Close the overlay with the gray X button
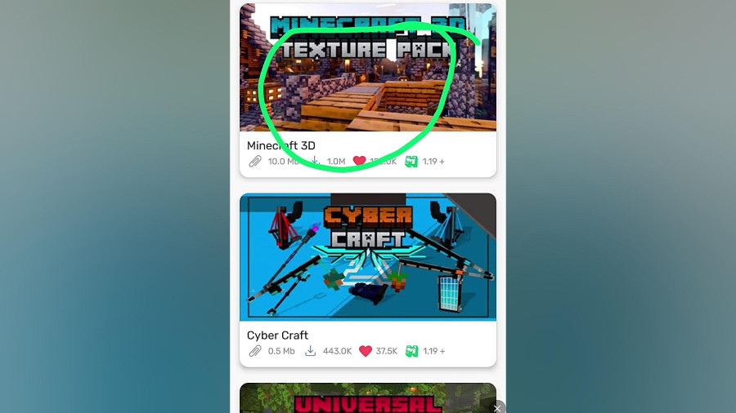736x413 pixels. pyautogui.click(x=497, y=408)
